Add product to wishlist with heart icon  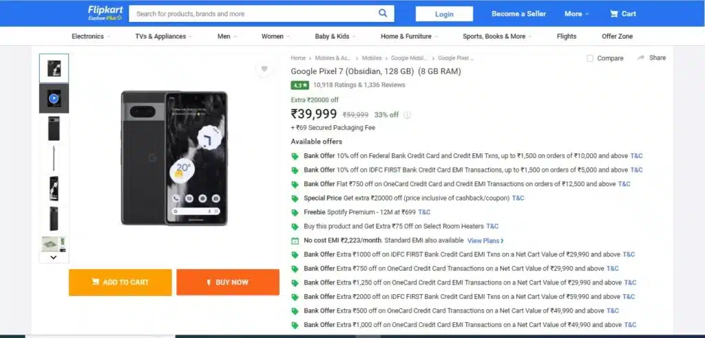(264, 69)
